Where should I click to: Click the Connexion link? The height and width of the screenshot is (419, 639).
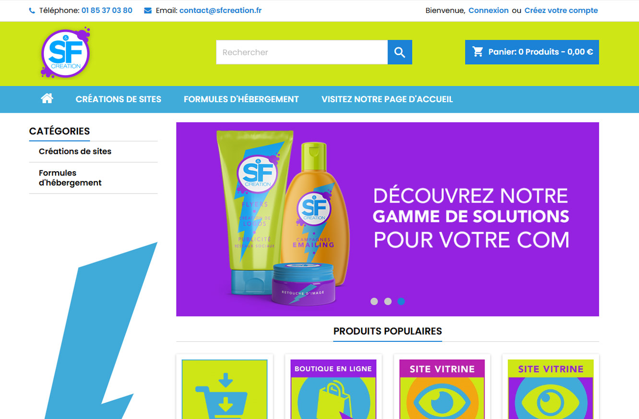(488, 11)
